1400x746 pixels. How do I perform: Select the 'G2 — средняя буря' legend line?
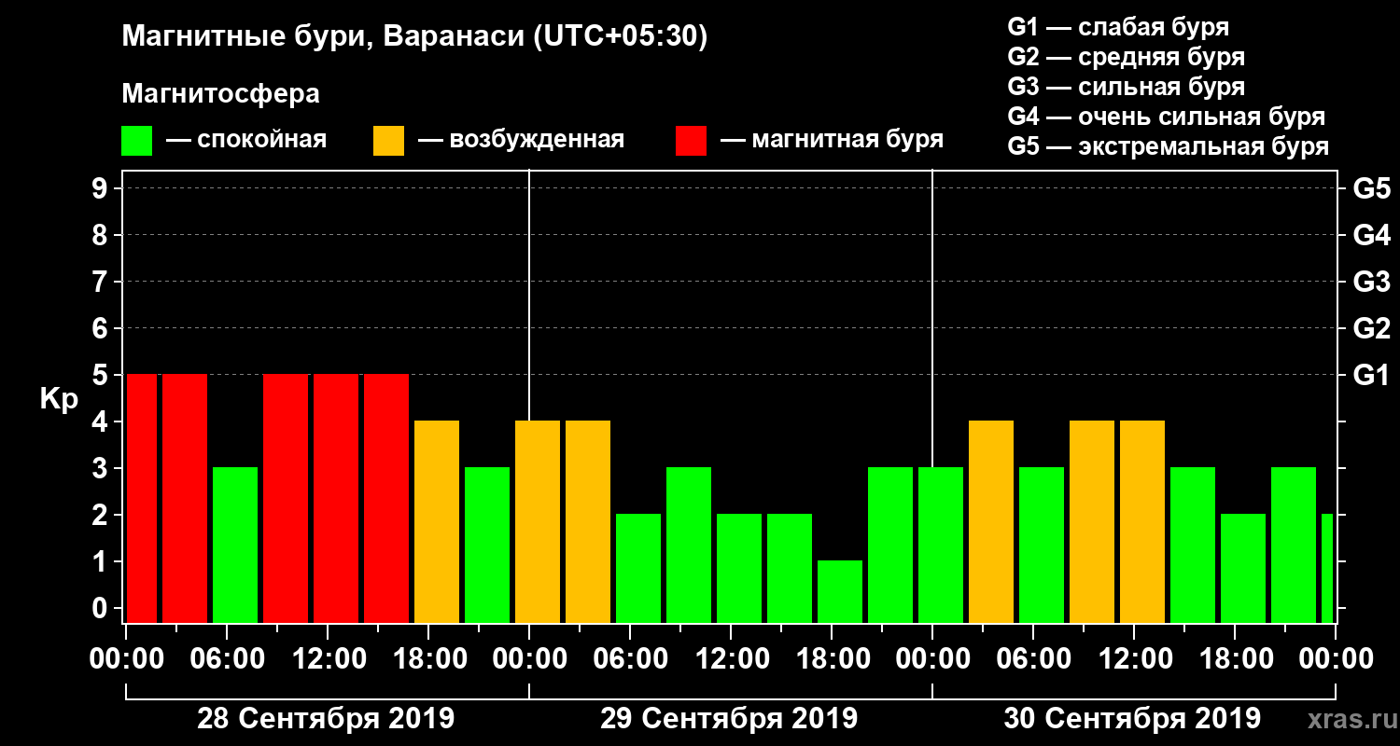(1126, 57)
